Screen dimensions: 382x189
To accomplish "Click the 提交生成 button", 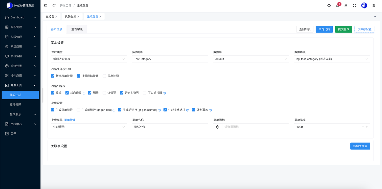I will click(x=343, y=29).
